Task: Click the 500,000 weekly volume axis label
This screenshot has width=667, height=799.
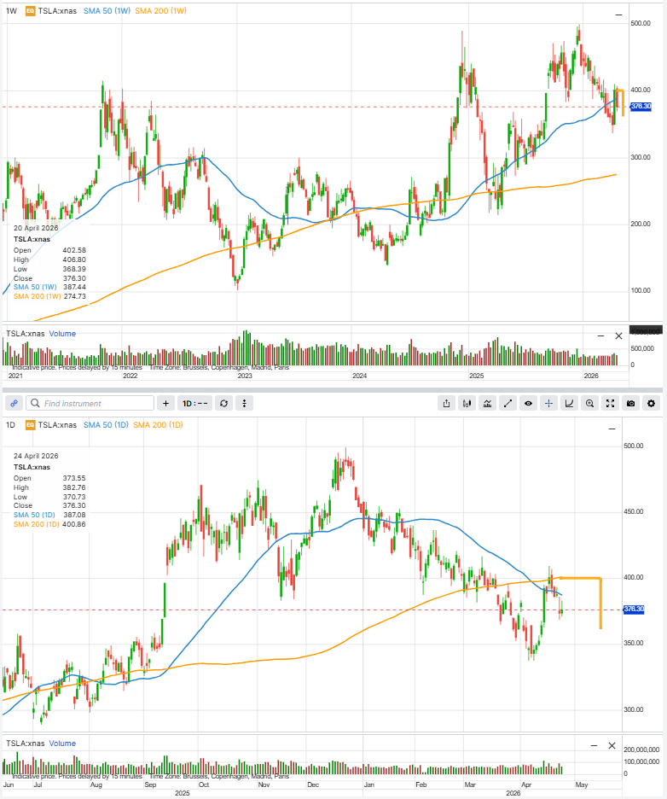Action: point(642,348)
